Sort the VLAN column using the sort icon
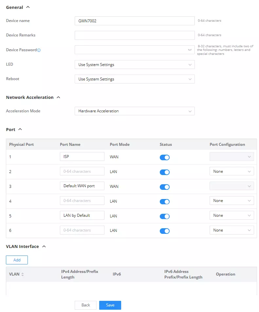Viewport: 259px width, 312px height. (x=22, y=274)
